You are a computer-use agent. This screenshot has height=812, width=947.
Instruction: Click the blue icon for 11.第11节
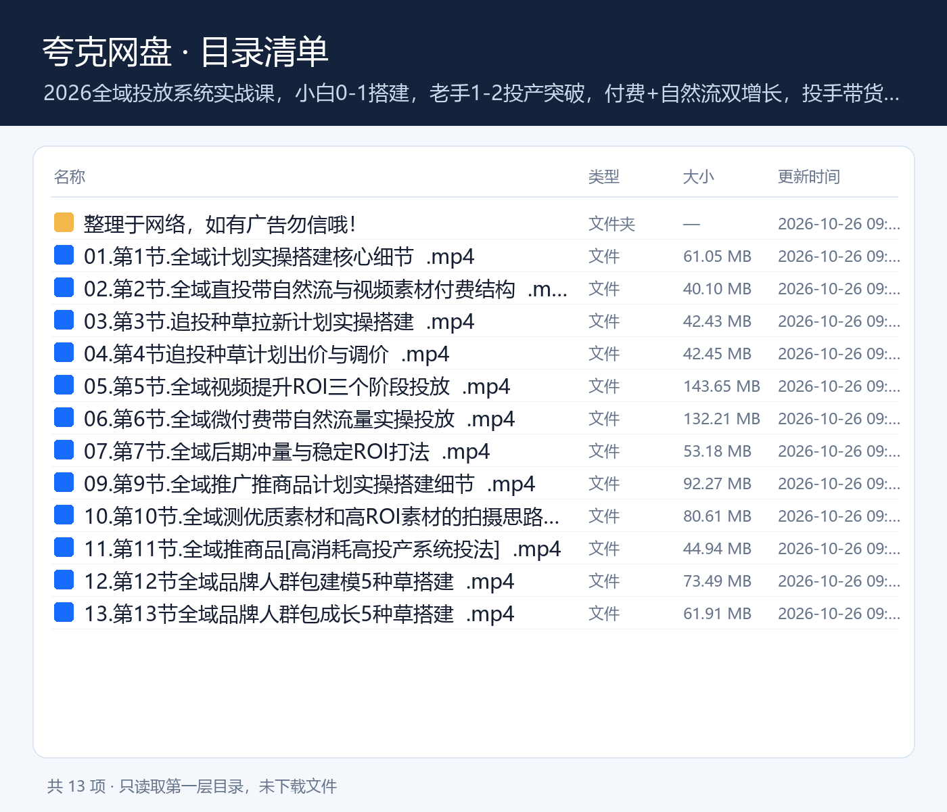pos(64,547)
